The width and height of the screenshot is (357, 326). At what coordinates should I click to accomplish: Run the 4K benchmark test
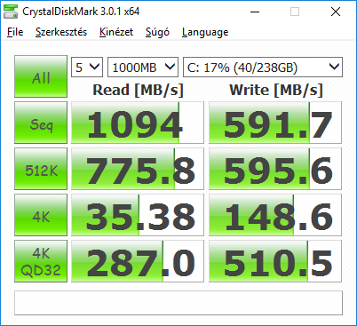[x=41, y=215]
